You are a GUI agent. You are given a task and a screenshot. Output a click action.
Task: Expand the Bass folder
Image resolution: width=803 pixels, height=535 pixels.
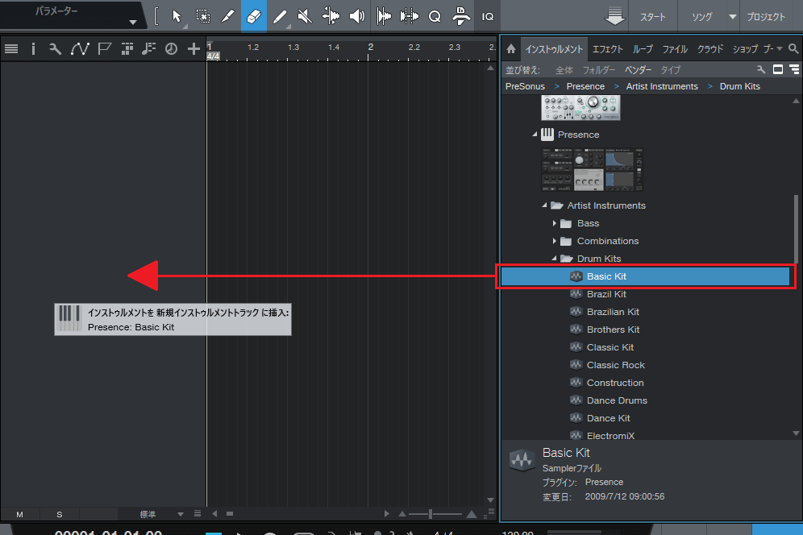tap(555, 223)
